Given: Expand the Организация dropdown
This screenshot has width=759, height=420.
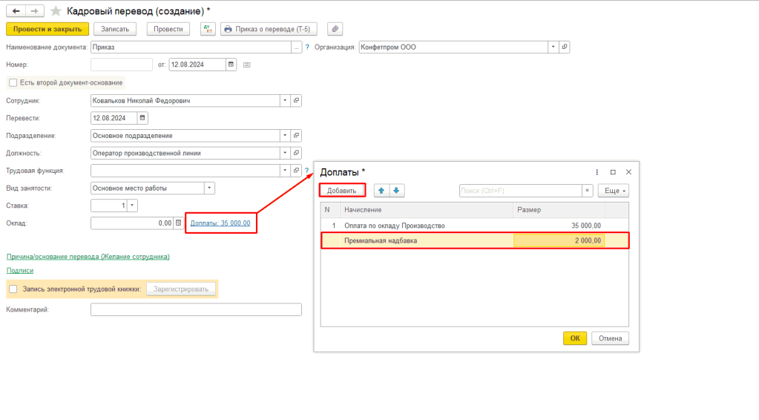Looking at the screenshot, I should [553, 47].
